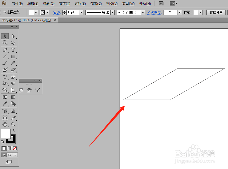This screenshot has height=169, width=228.
Task: Select the Direct Selection tool
Action: point(13,36)
